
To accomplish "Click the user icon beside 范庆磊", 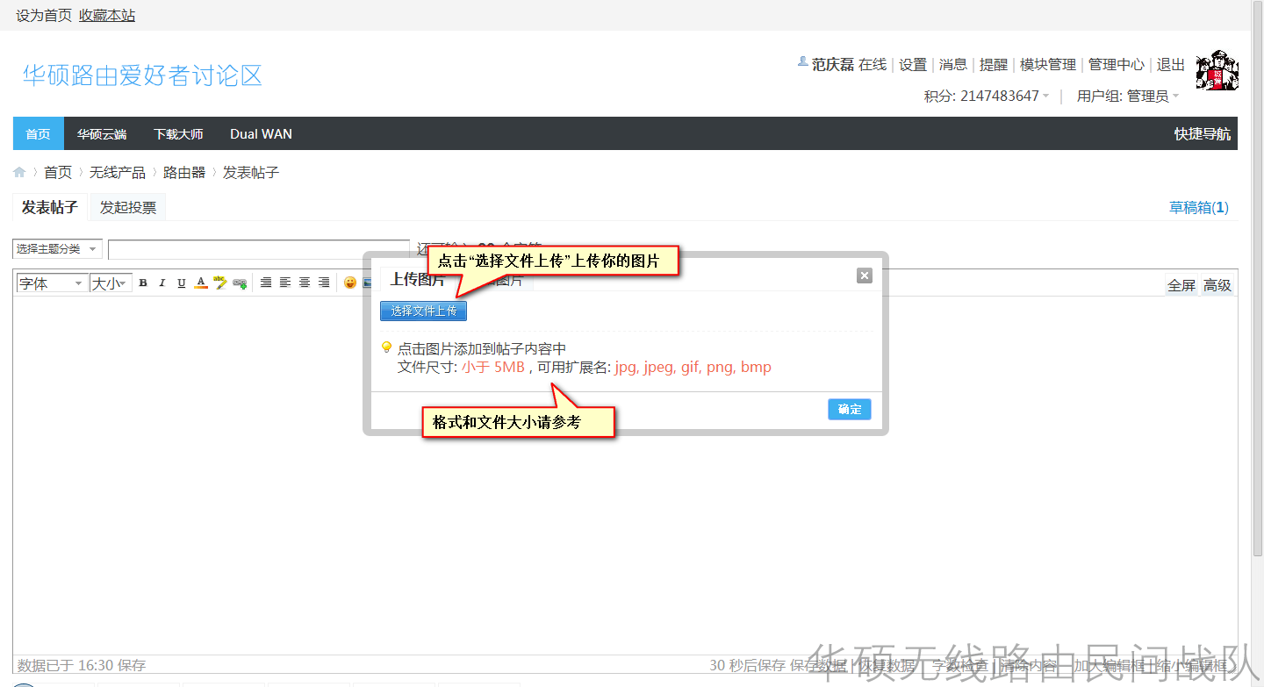I will pos(802,62).
